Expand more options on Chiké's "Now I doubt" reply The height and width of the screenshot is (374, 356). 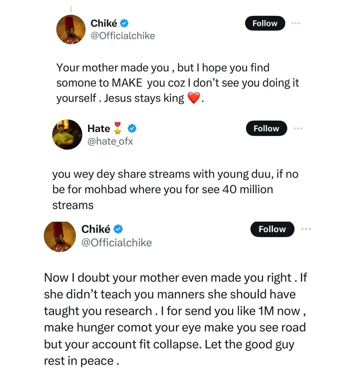click(x=306, y=229)
